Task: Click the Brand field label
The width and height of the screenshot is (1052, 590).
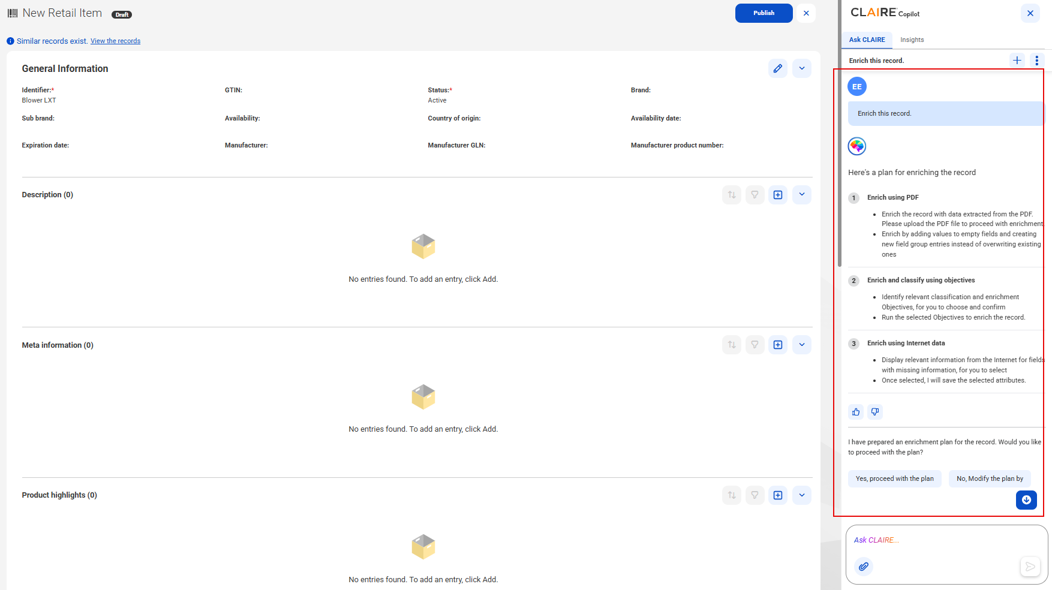Action: 641,90
